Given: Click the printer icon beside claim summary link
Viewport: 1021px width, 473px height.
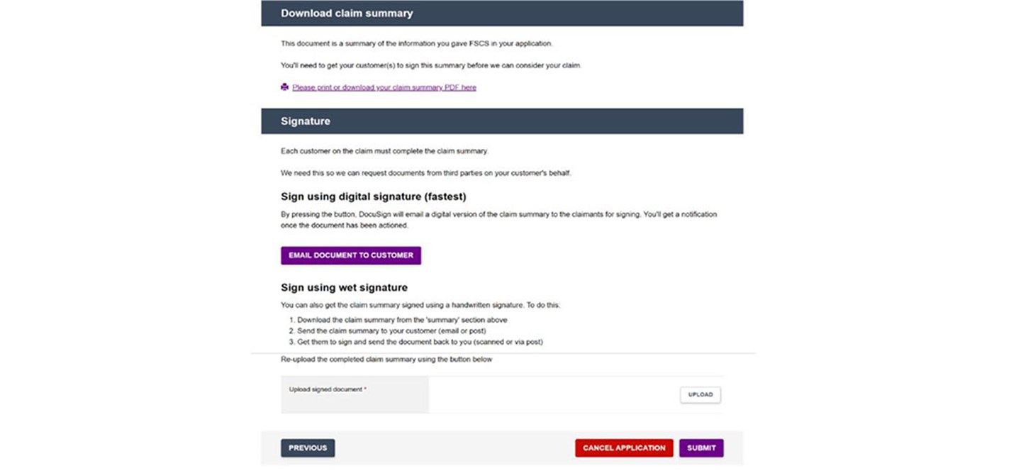Looking at the screenshot, I should (x=285, y=87).
